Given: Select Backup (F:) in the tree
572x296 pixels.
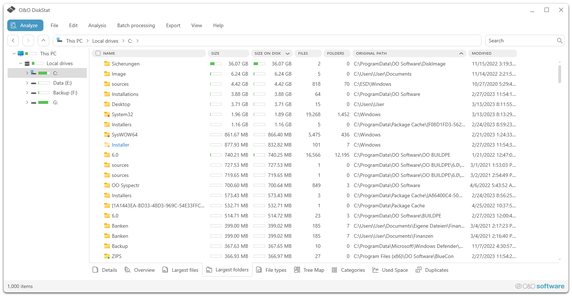Looking at the screenshot, I should 65,93.
